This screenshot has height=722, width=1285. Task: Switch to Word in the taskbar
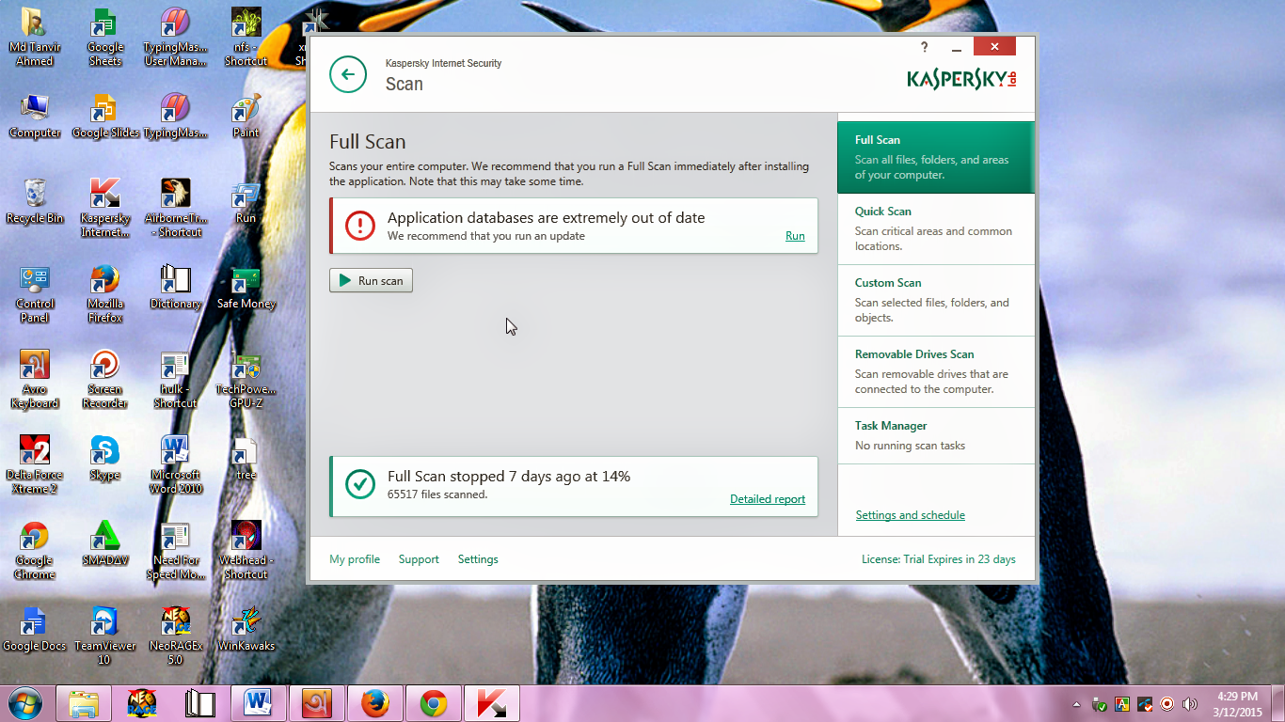point(259,703)
